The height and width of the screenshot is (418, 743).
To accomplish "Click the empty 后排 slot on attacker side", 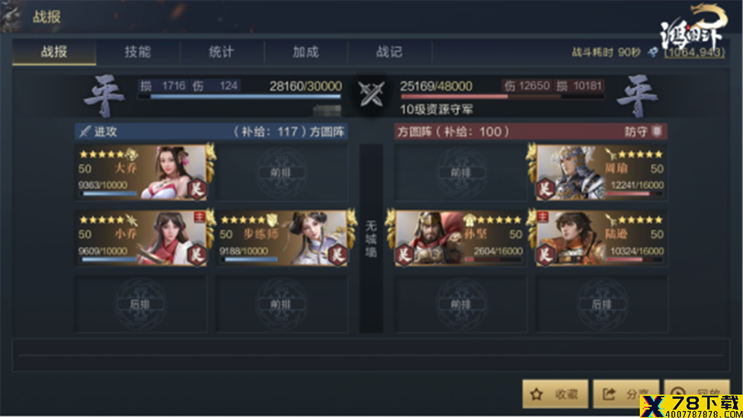I will [141, 304].
